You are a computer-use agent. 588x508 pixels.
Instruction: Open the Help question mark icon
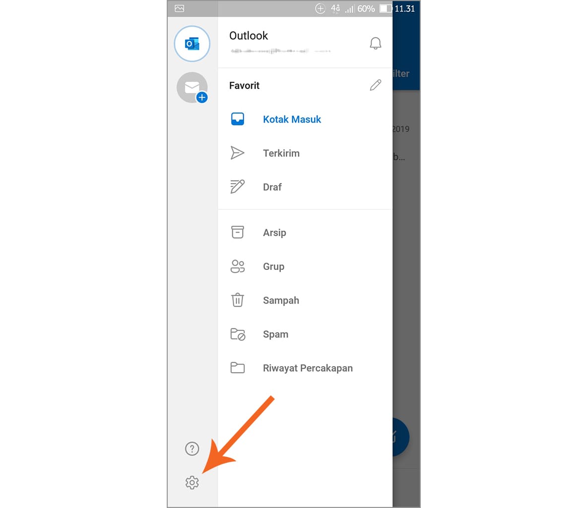tap(192, 448)
